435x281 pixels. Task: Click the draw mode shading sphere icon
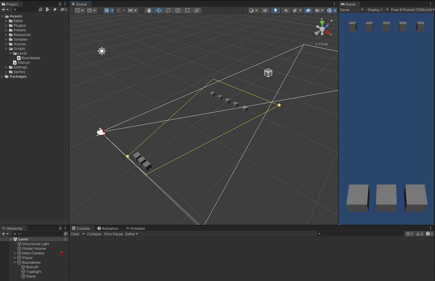point(251,10)
